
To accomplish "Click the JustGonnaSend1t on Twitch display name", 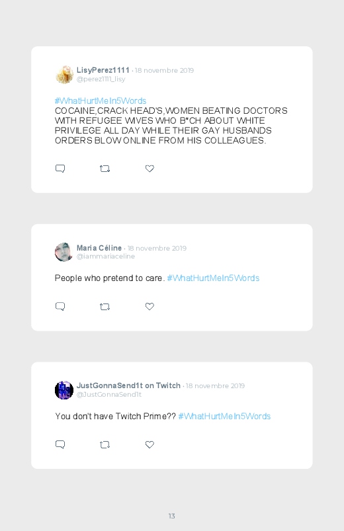I will tap(128, 386).
